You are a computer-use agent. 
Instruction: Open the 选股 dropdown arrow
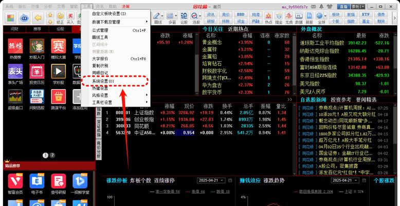coord(200,16)
